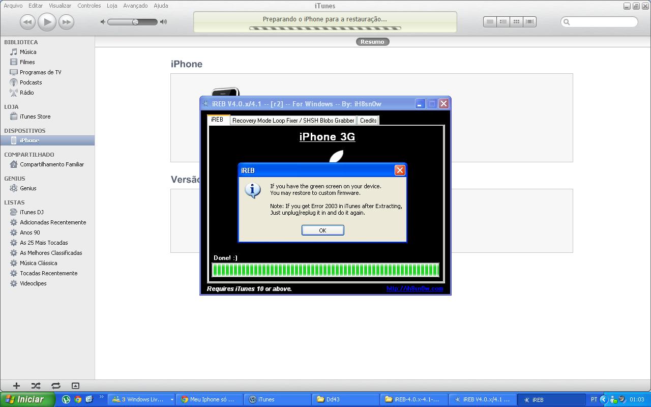Click the iTunes rewind/previous track button
This screenshot has height=407, width=651.
28,22
